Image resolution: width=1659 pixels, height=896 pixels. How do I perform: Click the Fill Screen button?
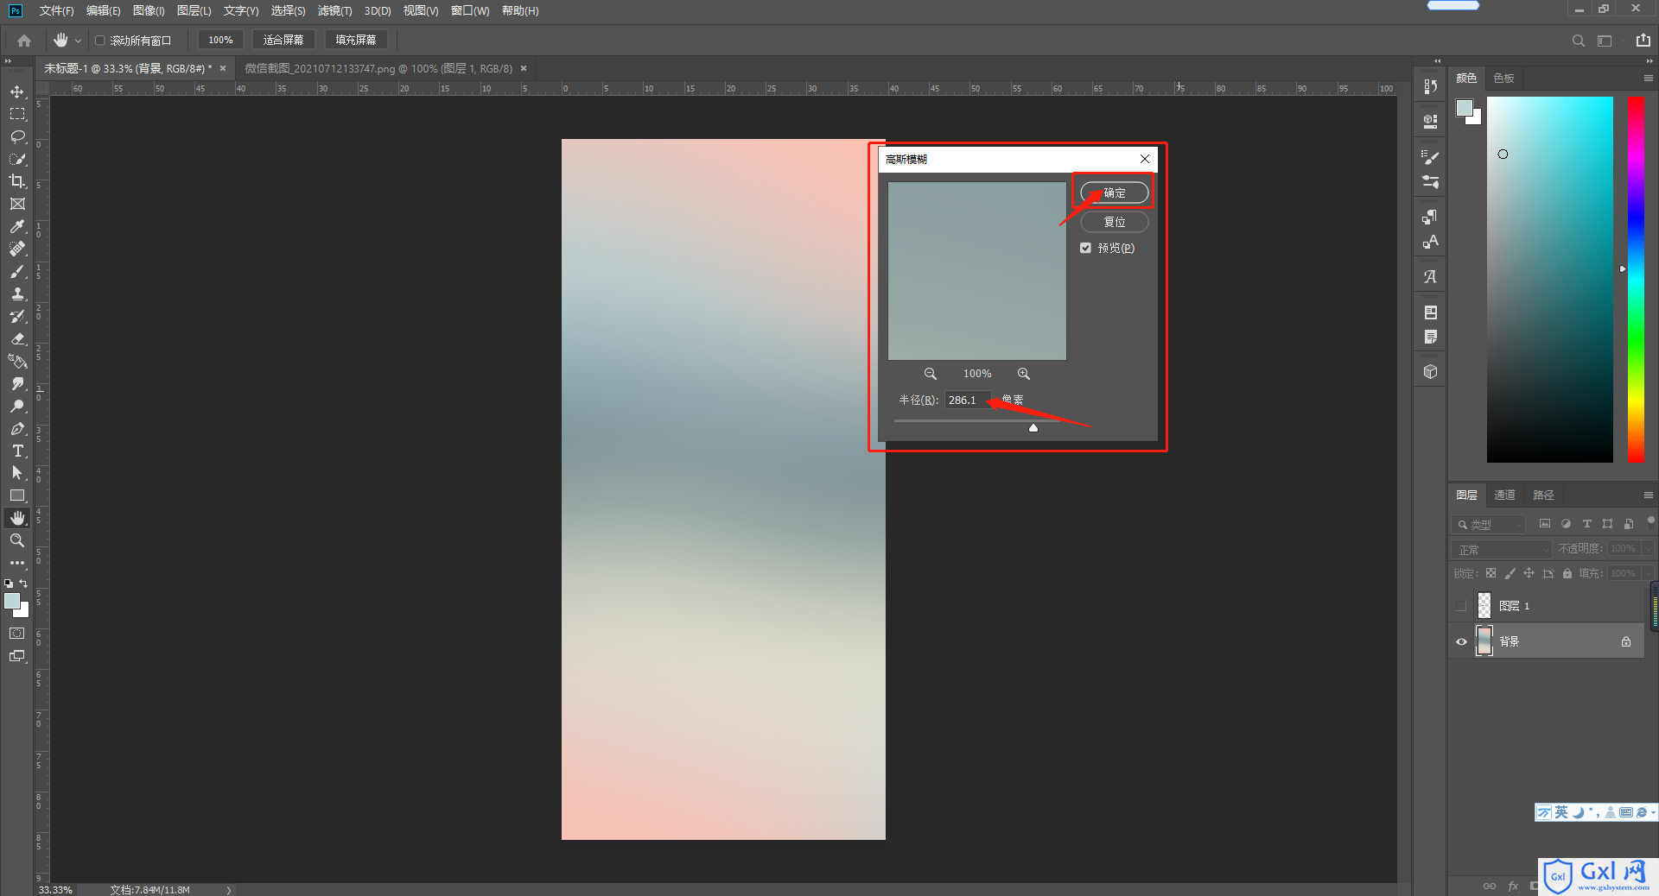(x=356, y=40)
